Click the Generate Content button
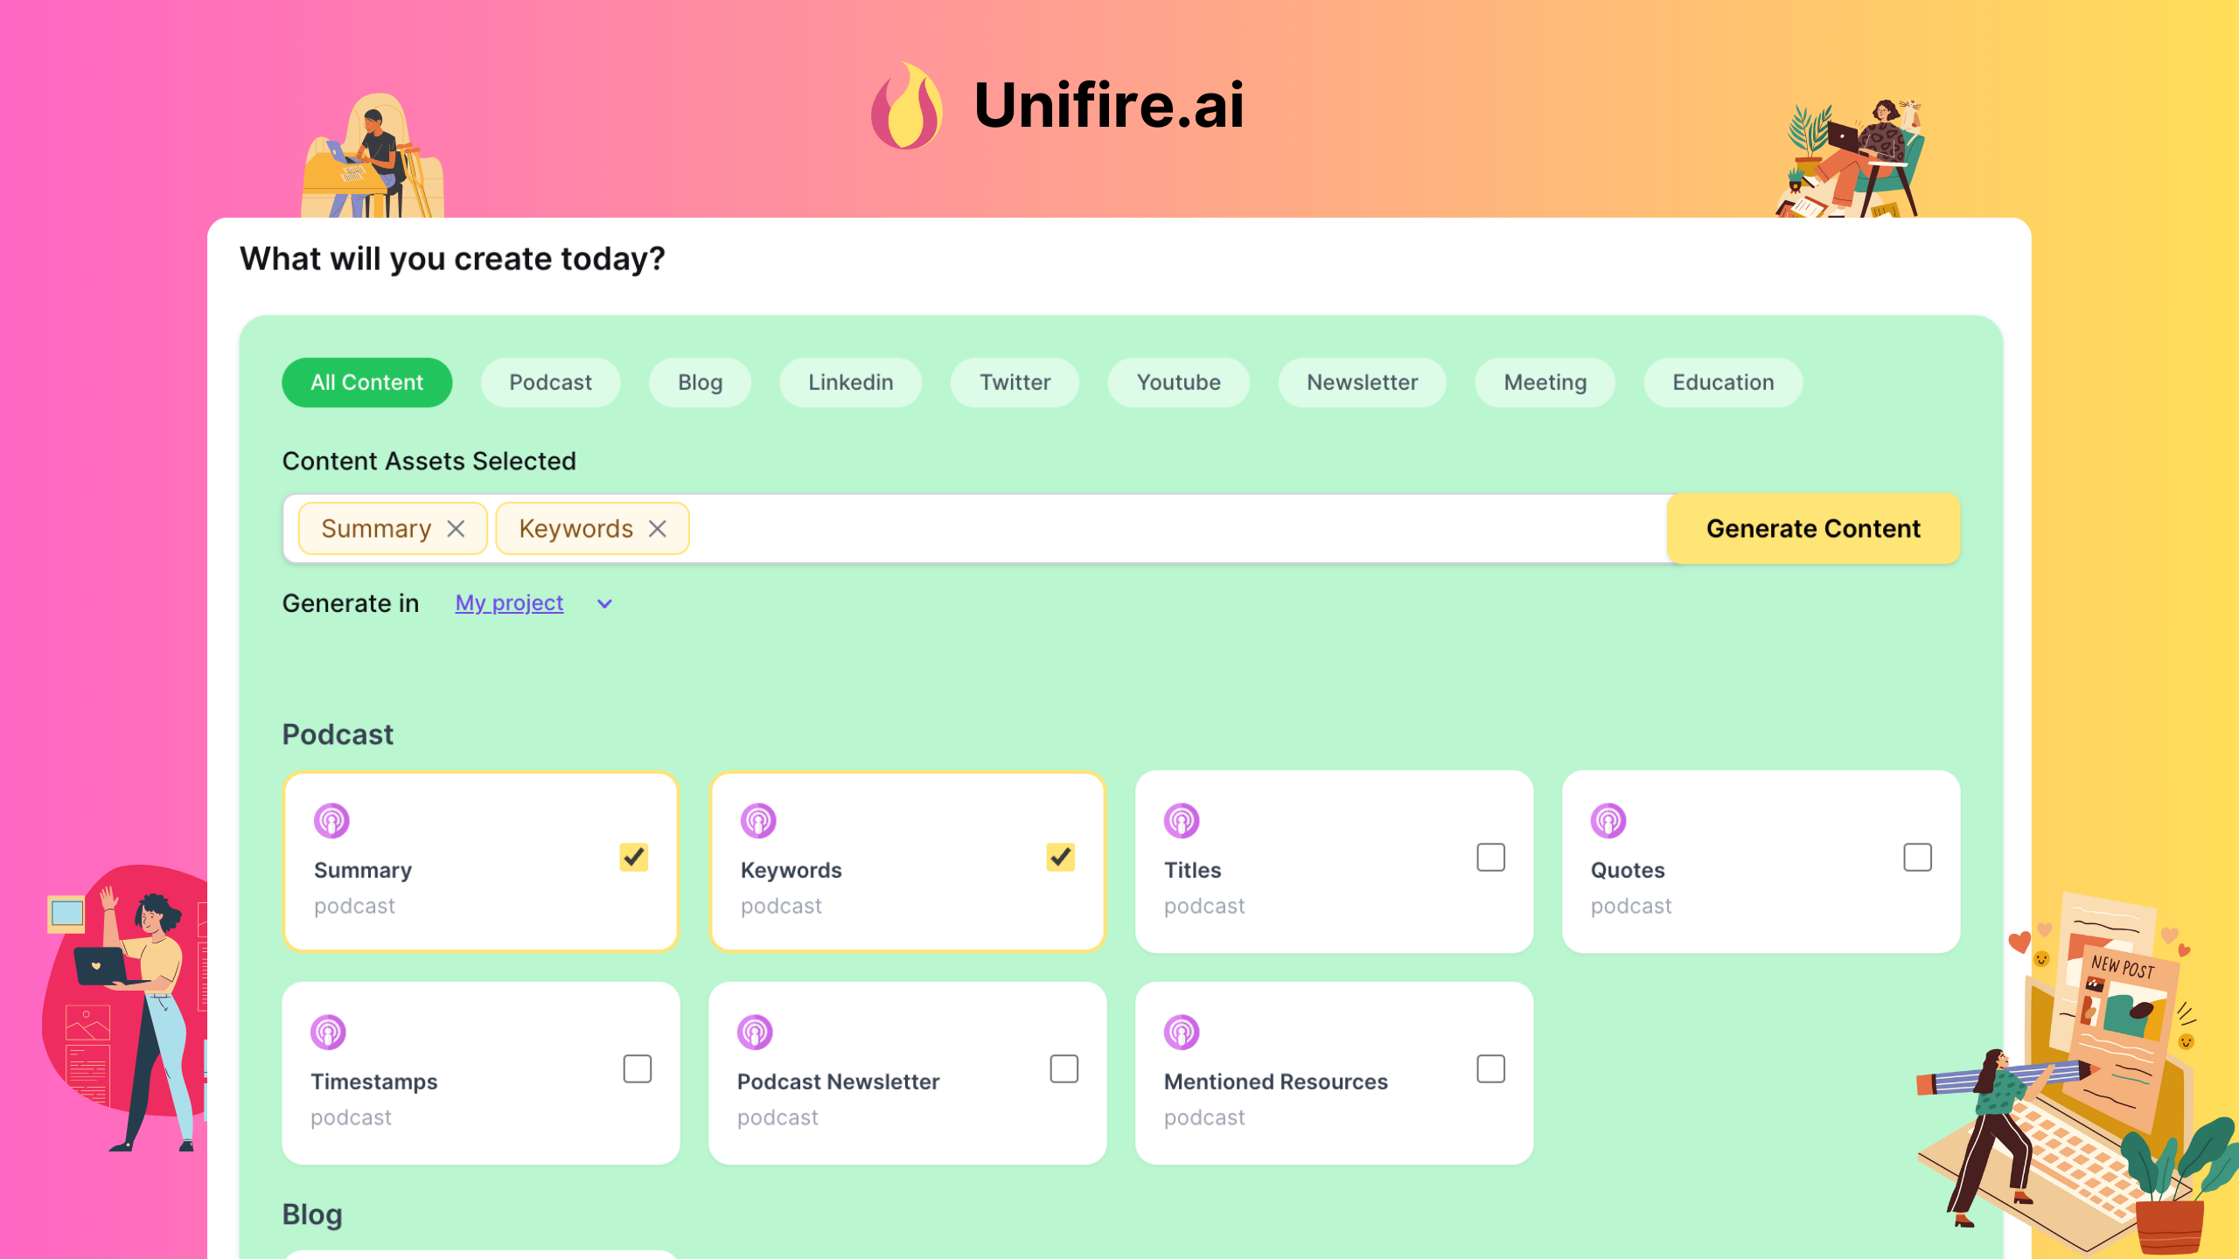2239x1259 pixels. (1812, 528)
